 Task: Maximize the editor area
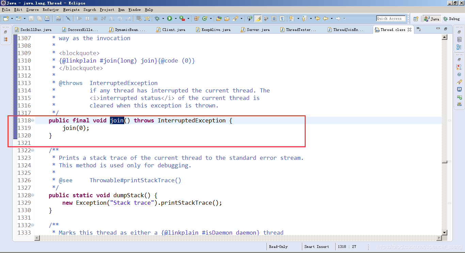point(446,30)
